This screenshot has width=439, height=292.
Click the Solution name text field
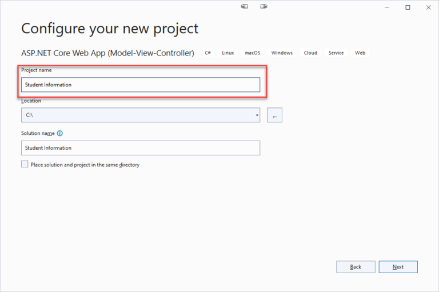[x=141, y=148]
